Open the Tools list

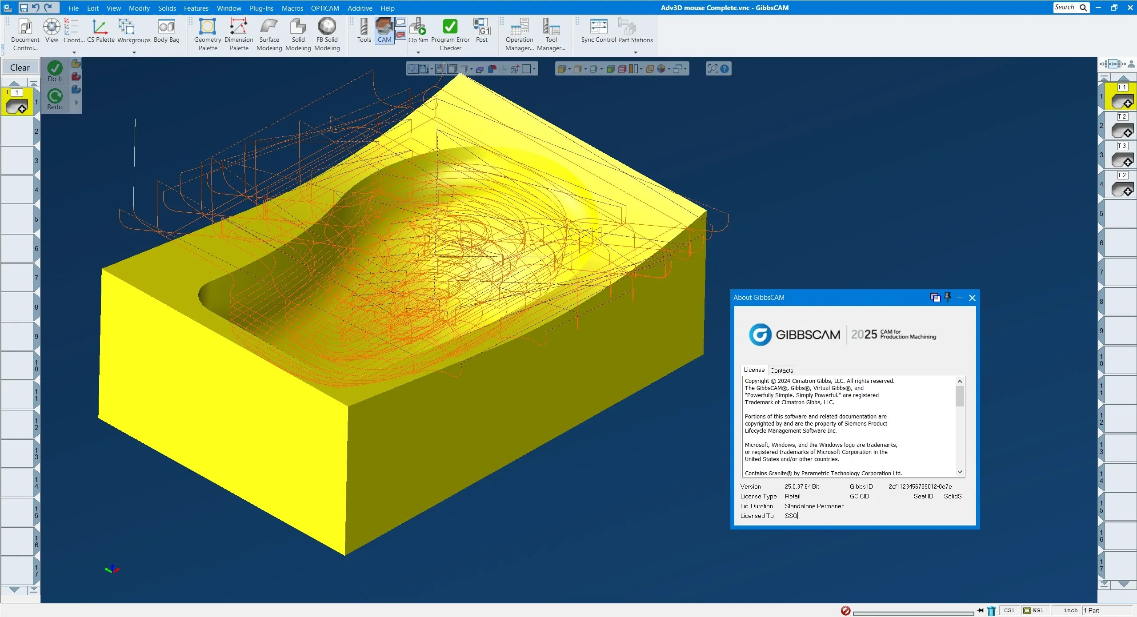(x=364, y=31)
